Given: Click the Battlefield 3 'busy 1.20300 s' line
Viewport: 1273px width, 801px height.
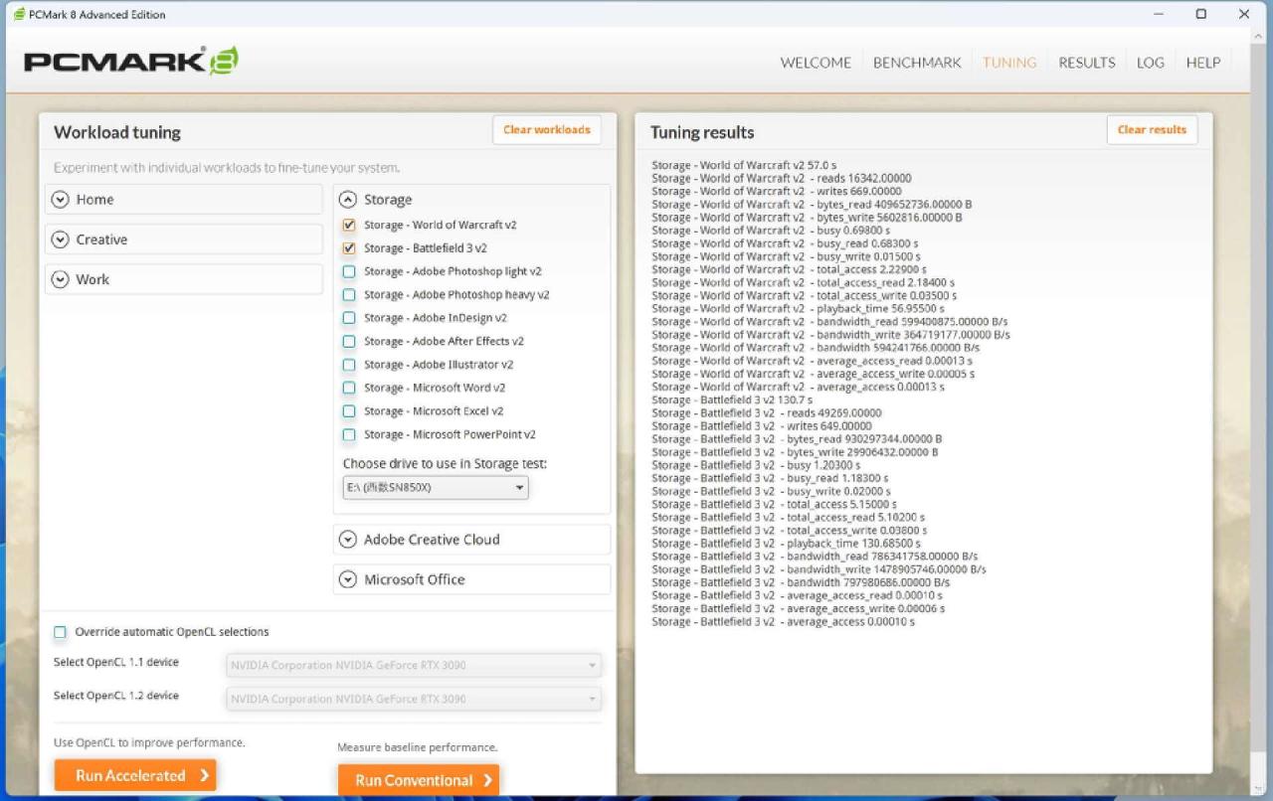Looking at the screenshot, I should (x=757, y=465).
